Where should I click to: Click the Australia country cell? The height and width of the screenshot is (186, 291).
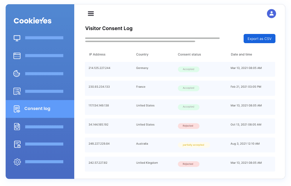pyautogui.click(x=142, y=144)
